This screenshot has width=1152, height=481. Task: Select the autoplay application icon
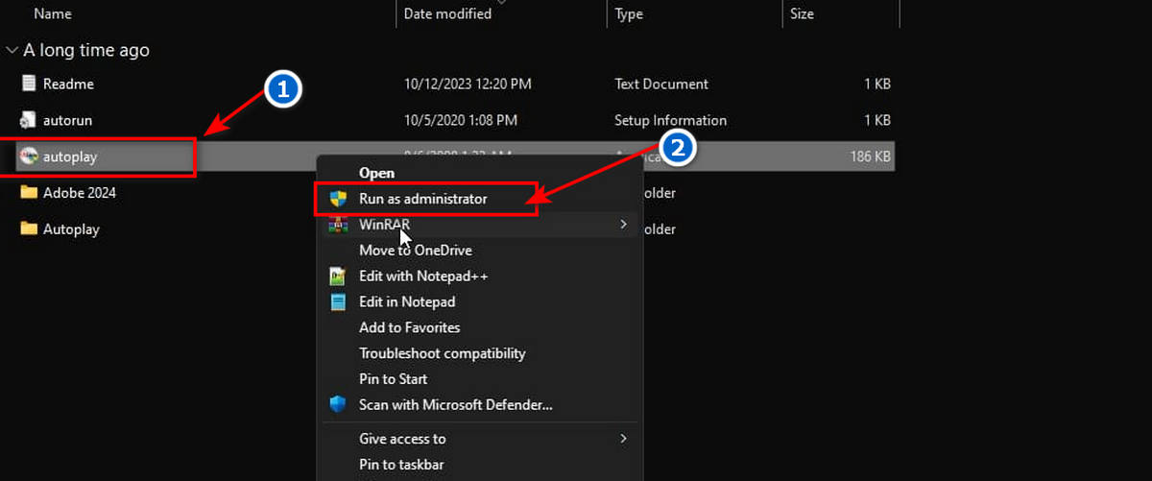pos(29,156)
